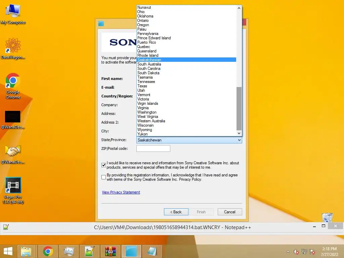Select Queensland from the list
The image size is (344, 258).
click(186, 51)
